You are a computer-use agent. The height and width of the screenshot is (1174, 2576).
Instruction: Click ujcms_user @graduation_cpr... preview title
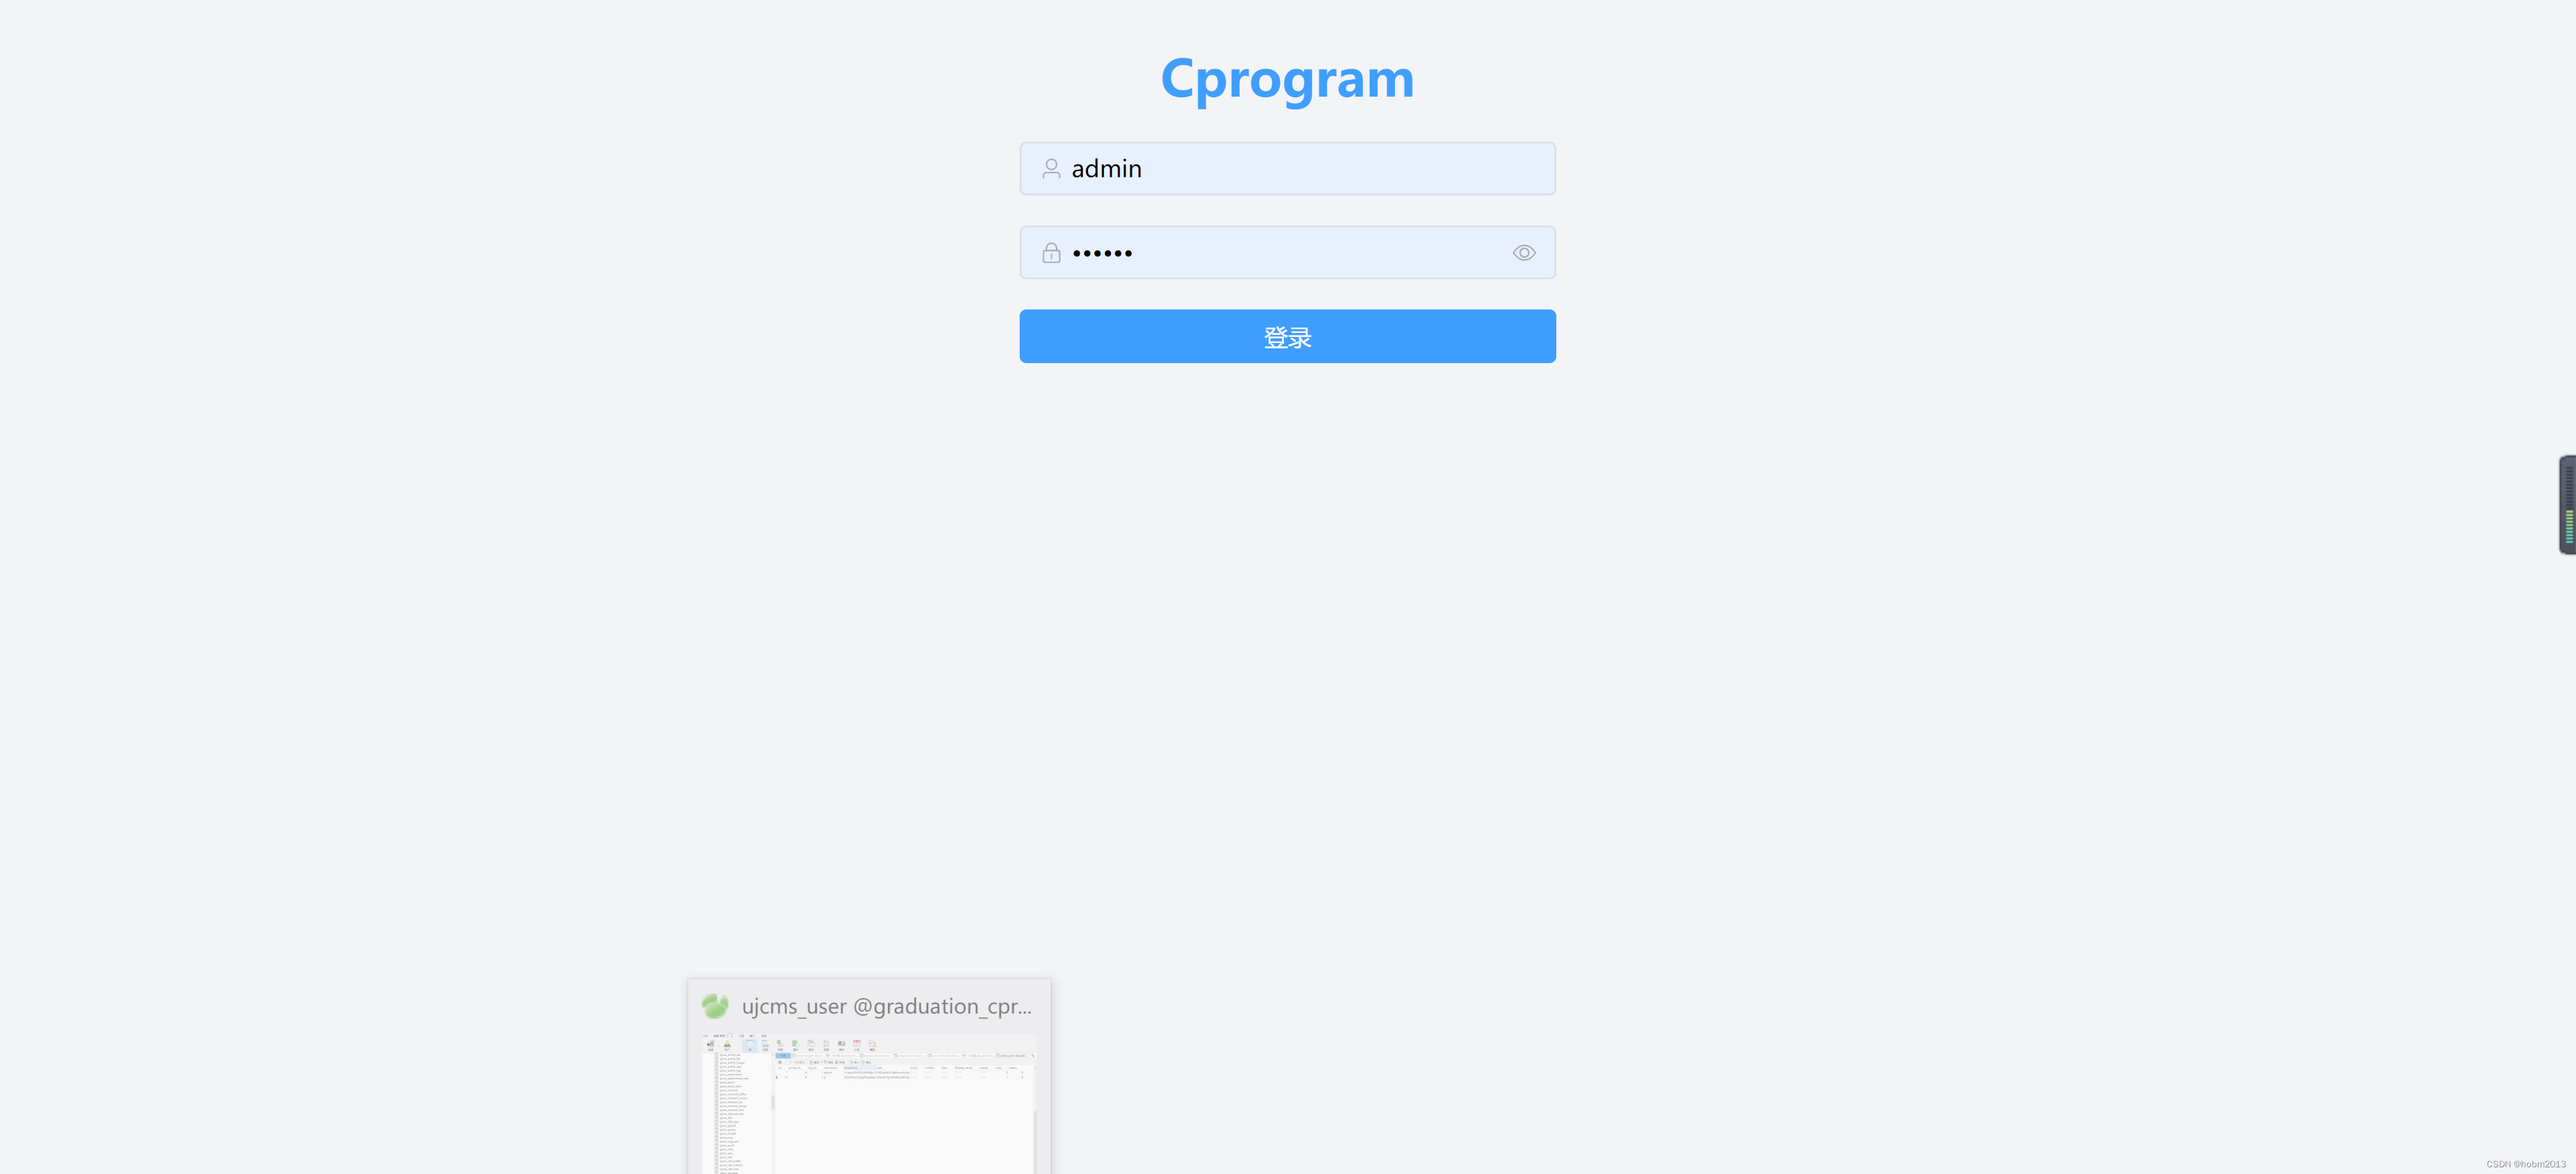[x=886, y=1006]
